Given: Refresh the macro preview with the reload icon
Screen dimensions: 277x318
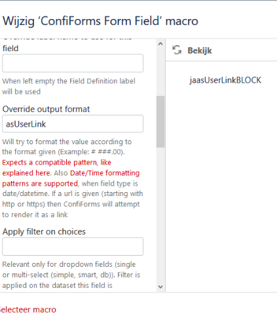Looking at the screenshot, I should [x=177, y=50].
